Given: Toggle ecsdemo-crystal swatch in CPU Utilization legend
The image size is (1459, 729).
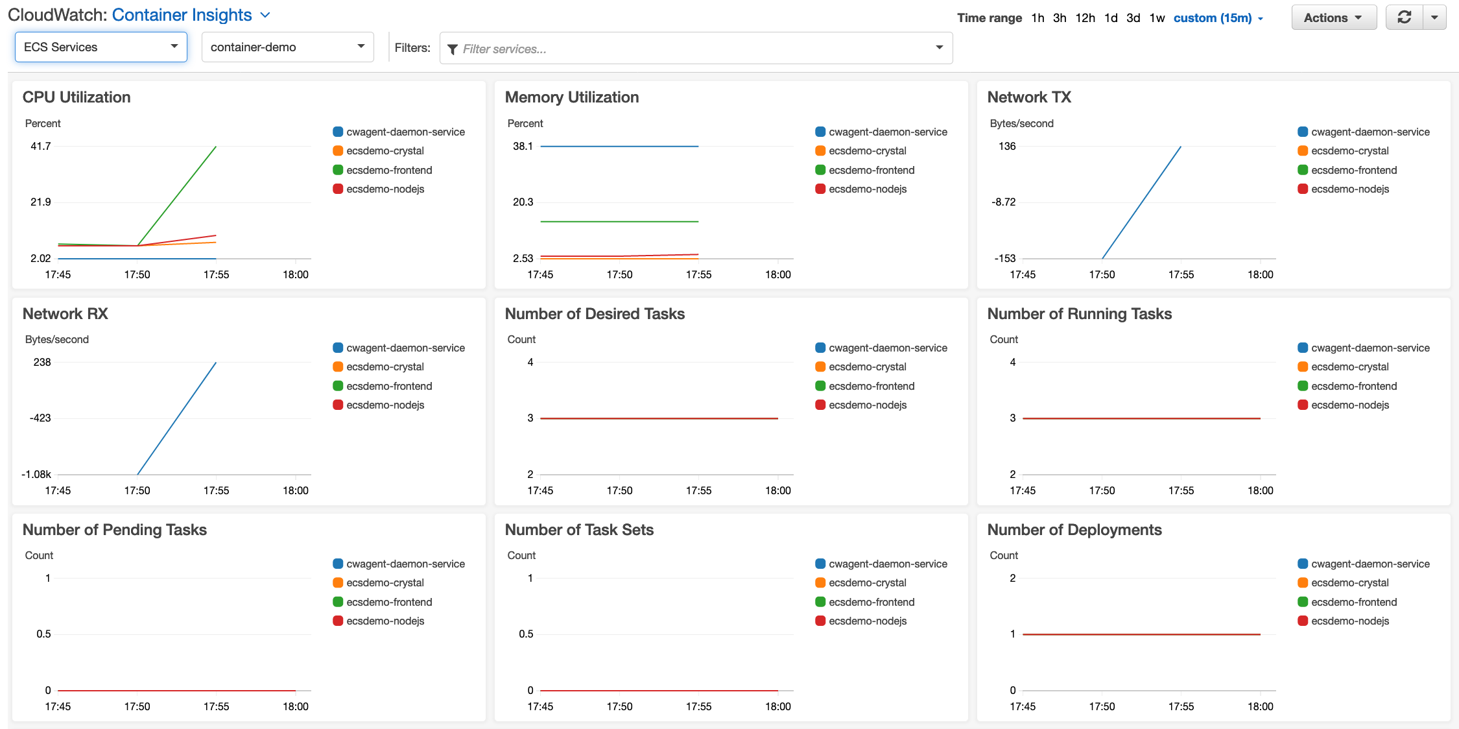Looking at the screenshot, I should pos(338,150).
